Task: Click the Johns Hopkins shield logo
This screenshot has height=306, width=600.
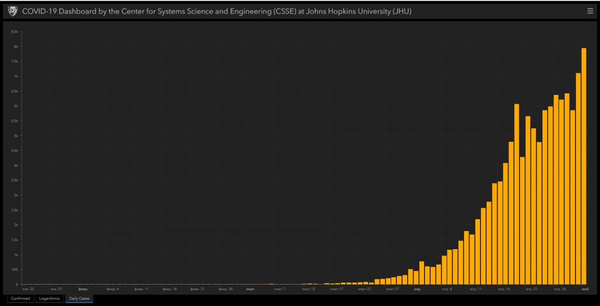Action: click(13, 11)
